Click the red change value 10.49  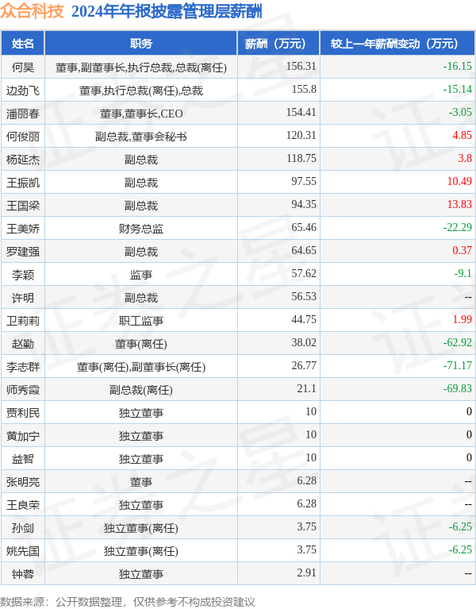[459, 181]
